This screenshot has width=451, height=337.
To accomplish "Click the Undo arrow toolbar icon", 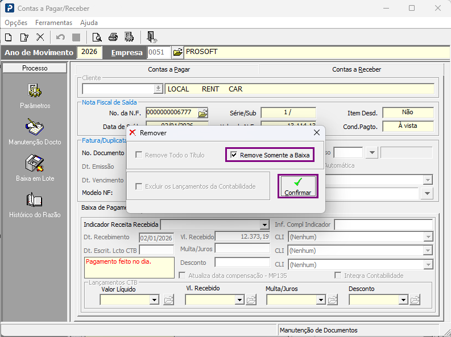I will (60, 38).
